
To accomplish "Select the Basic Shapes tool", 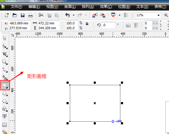I will (5, 109).
